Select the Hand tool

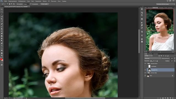(x=2, y=53)
